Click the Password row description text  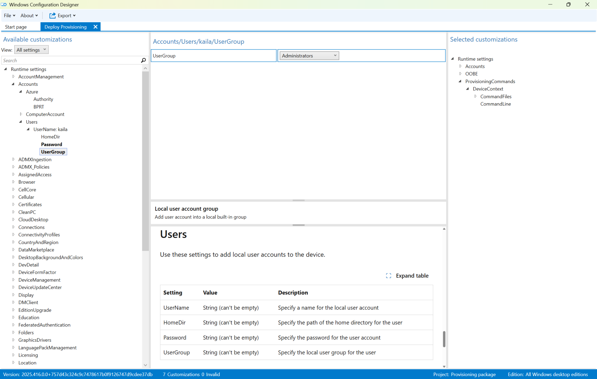(x=329, y=338)
